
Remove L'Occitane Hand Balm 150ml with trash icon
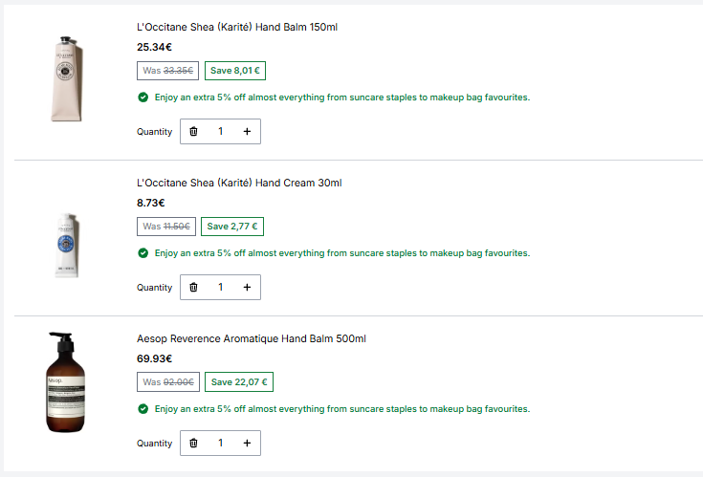193,131
